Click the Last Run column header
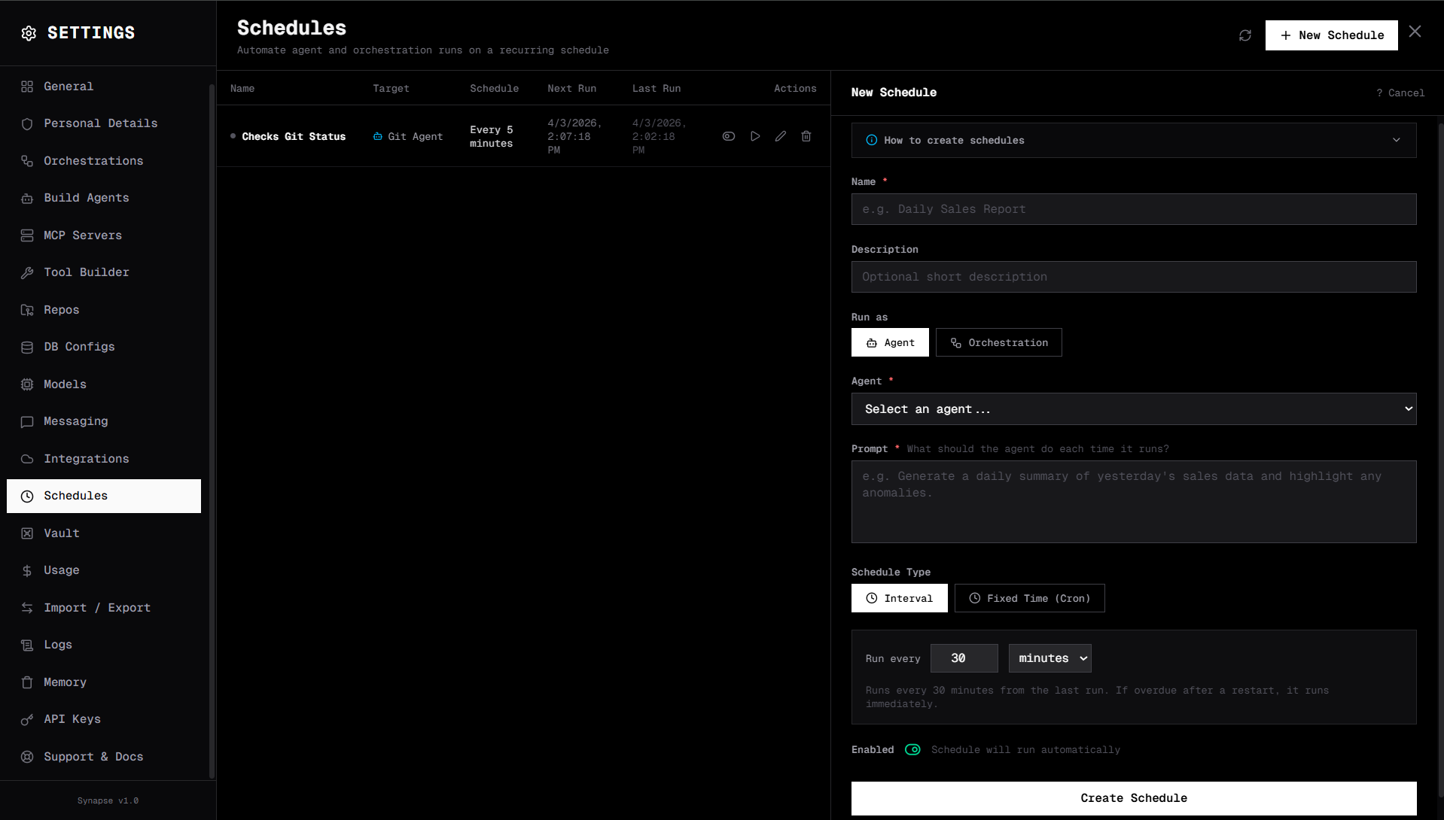1444x820 pixels. 657,89
